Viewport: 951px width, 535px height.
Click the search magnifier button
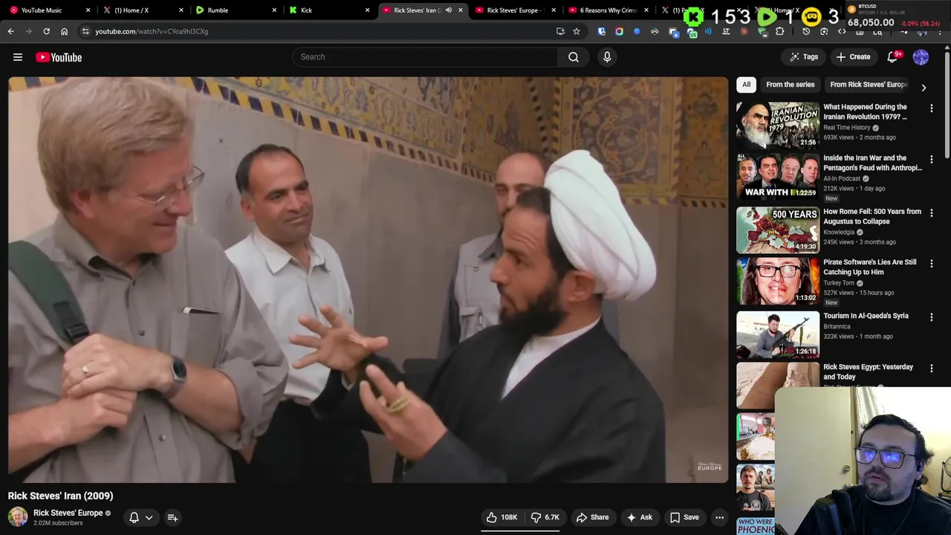pyautogui.click(x=574, y=57)
